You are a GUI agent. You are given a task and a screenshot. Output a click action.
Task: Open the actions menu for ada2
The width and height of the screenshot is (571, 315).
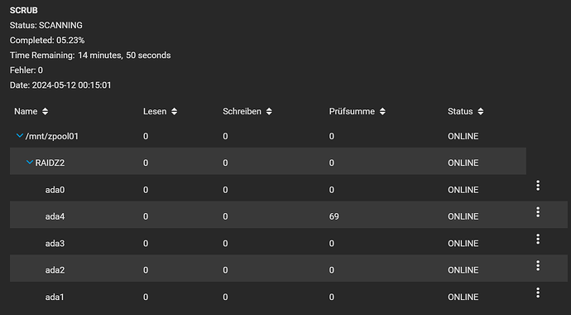tap(538, 266)
